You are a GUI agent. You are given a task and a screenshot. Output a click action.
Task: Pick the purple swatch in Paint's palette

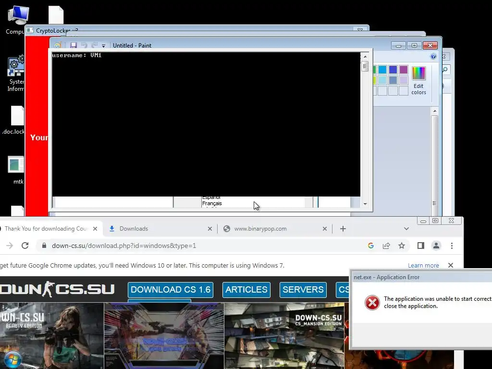[404, 70]
